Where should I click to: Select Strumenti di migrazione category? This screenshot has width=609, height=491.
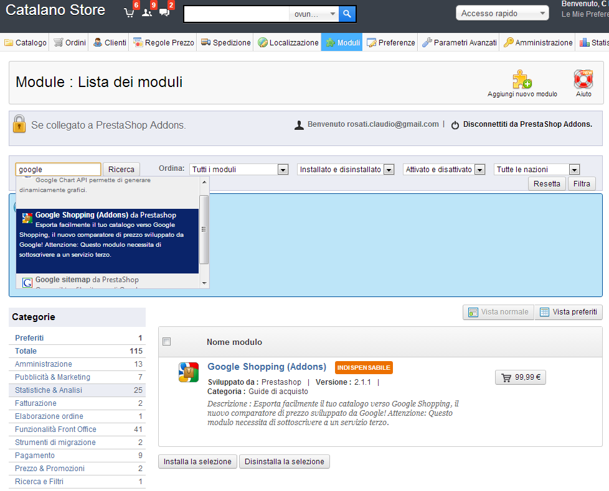(77, 442)
